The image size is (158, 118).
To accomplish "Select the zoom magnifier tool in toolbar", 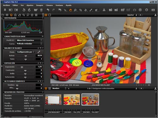I will click(x=75, y=10).
